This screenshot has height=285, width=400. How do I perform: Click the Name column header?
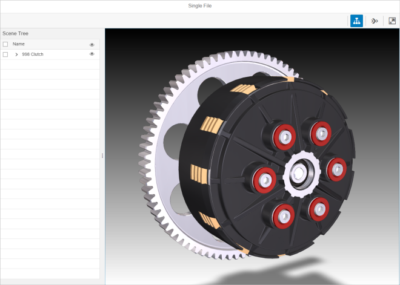pos(19,44)
